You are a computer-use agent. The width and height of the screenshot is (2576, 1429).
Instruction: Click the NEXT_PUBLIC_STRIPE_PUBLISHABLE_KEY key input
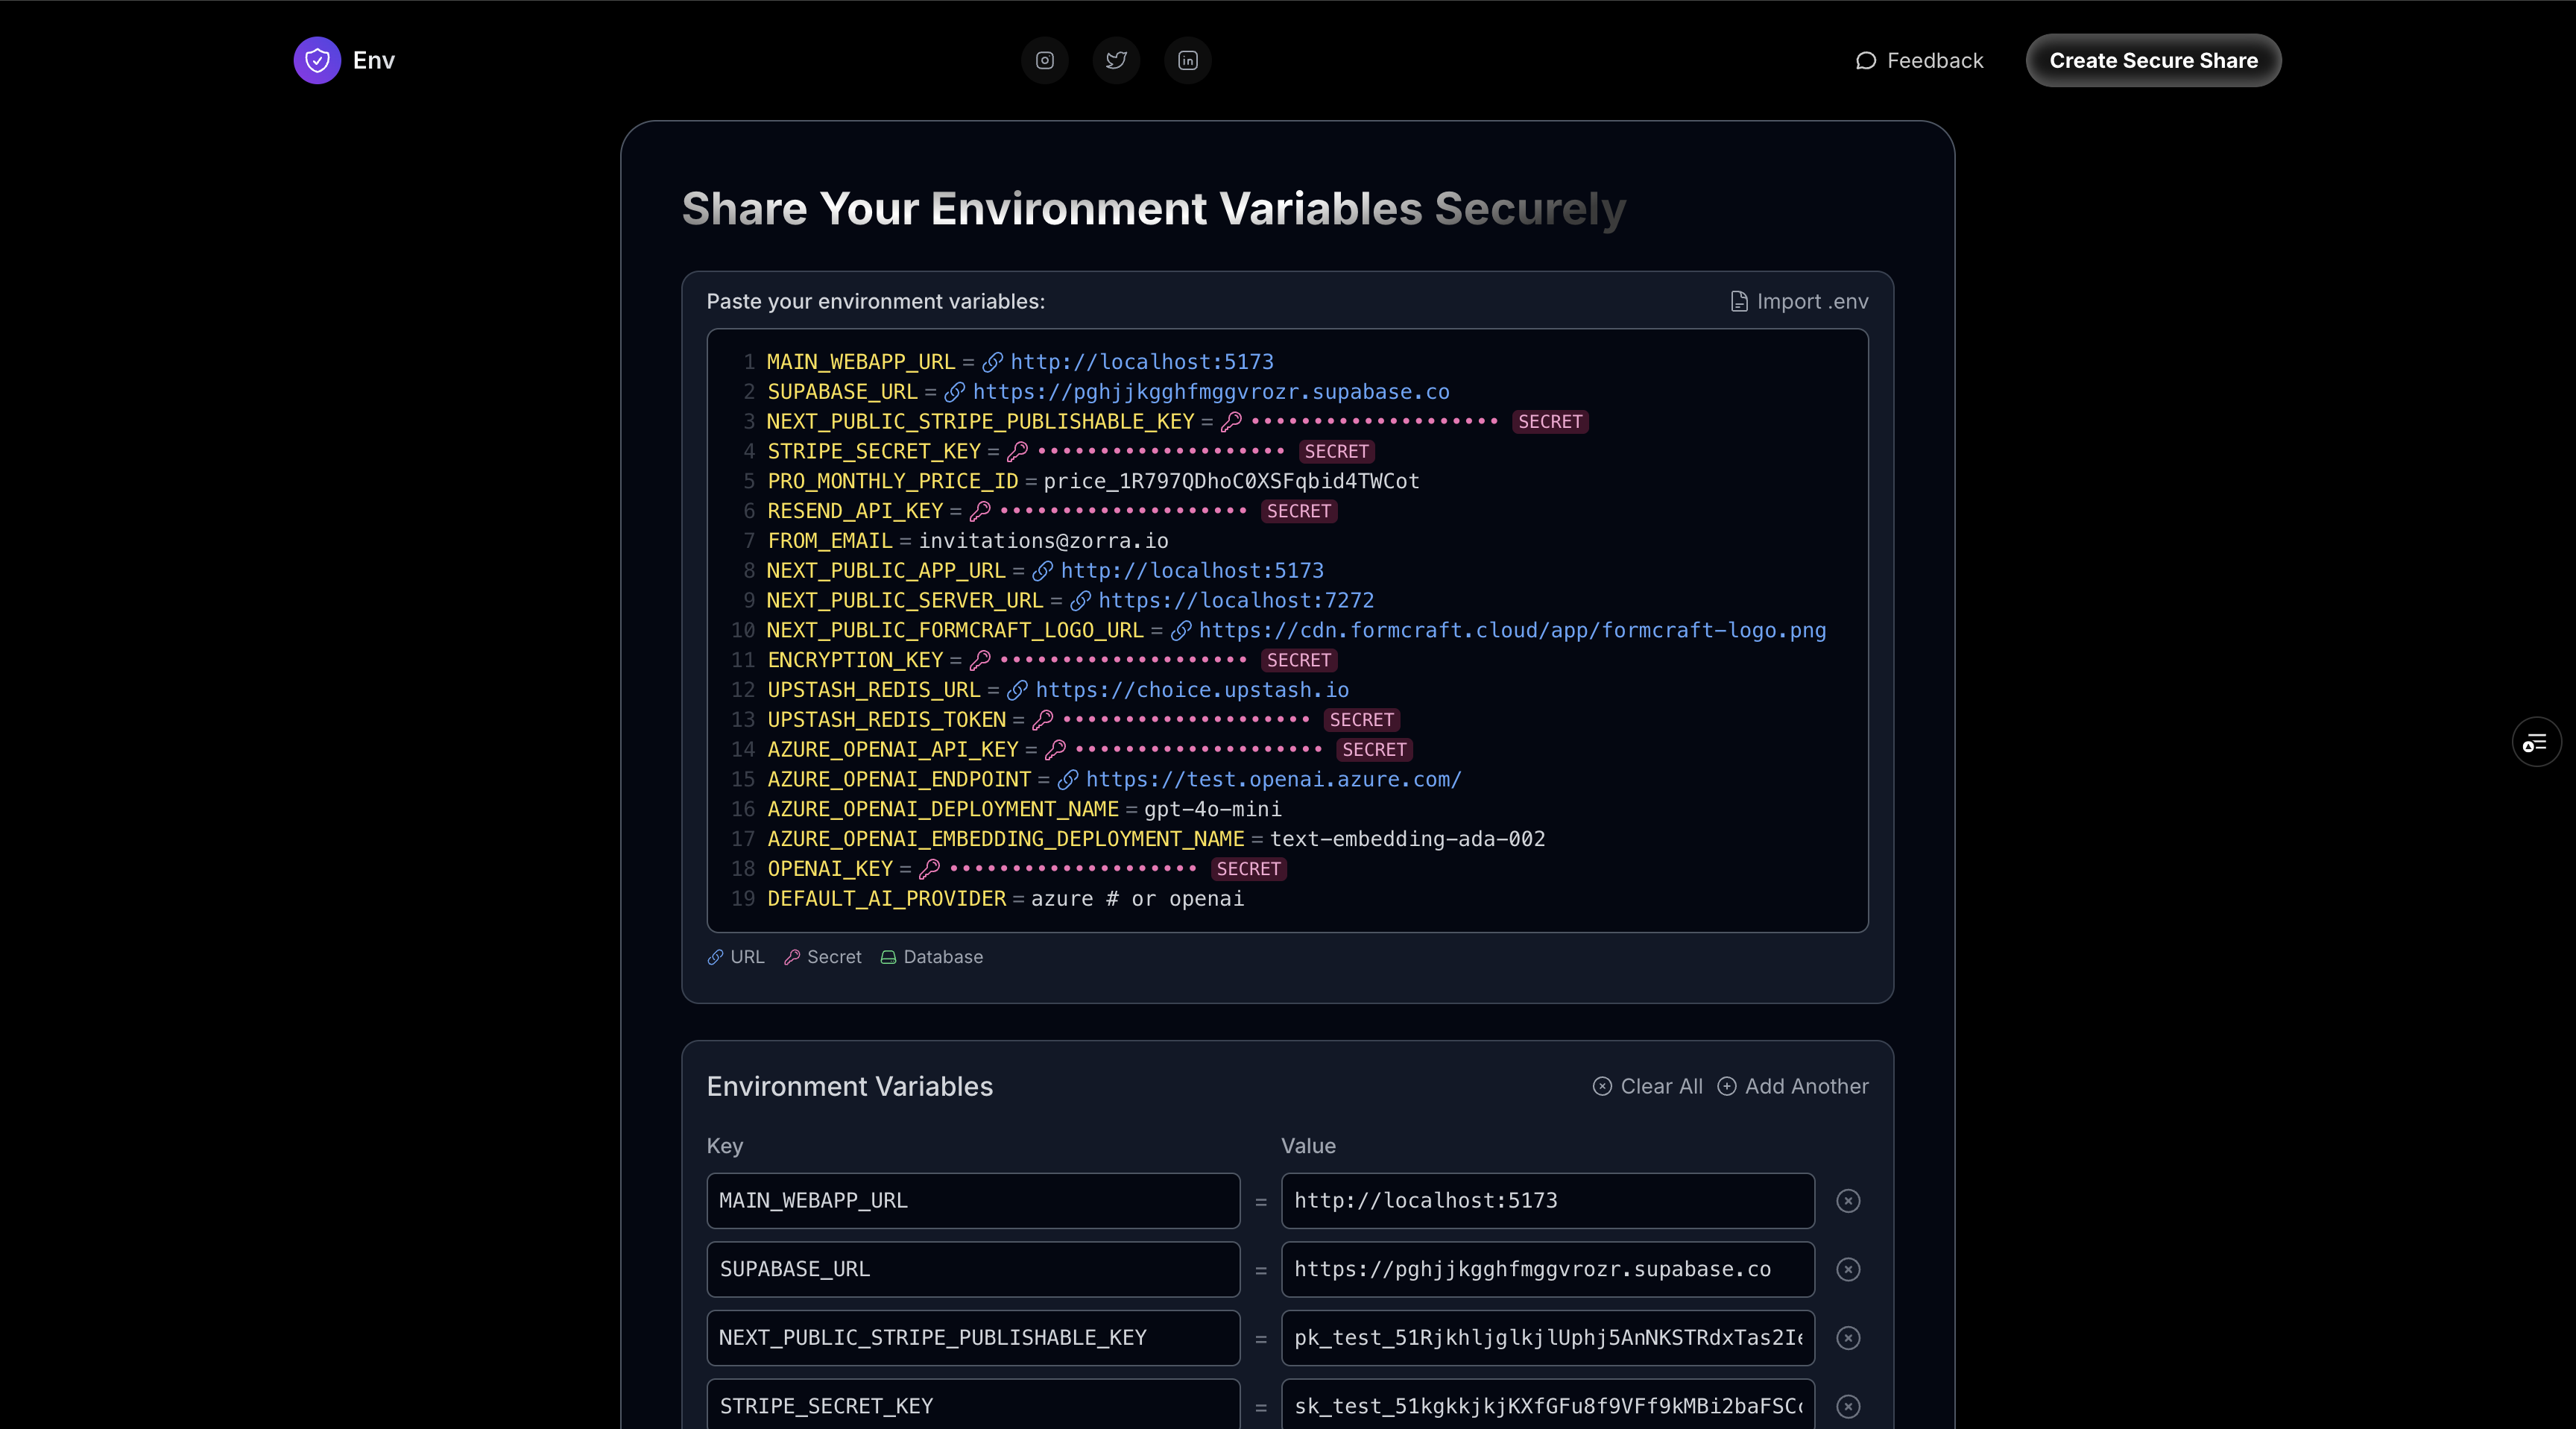tap(973, 1337)
